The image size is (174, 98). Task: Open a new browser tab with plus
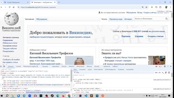[x=59, y=2]
